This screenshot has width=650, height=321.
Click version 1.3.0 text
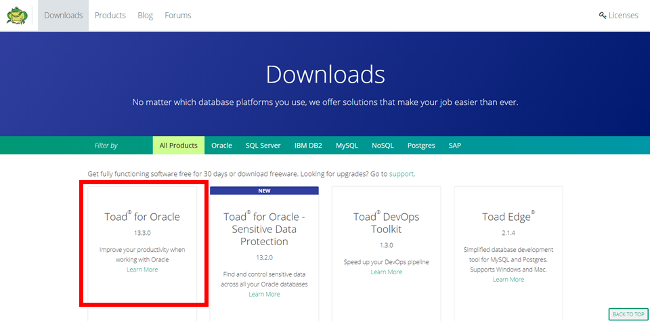pos(387,245)
